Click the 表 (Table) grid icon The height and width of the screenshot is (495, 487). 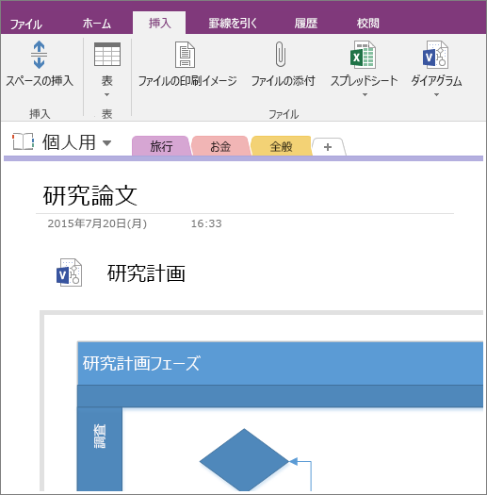click(107, 55)
